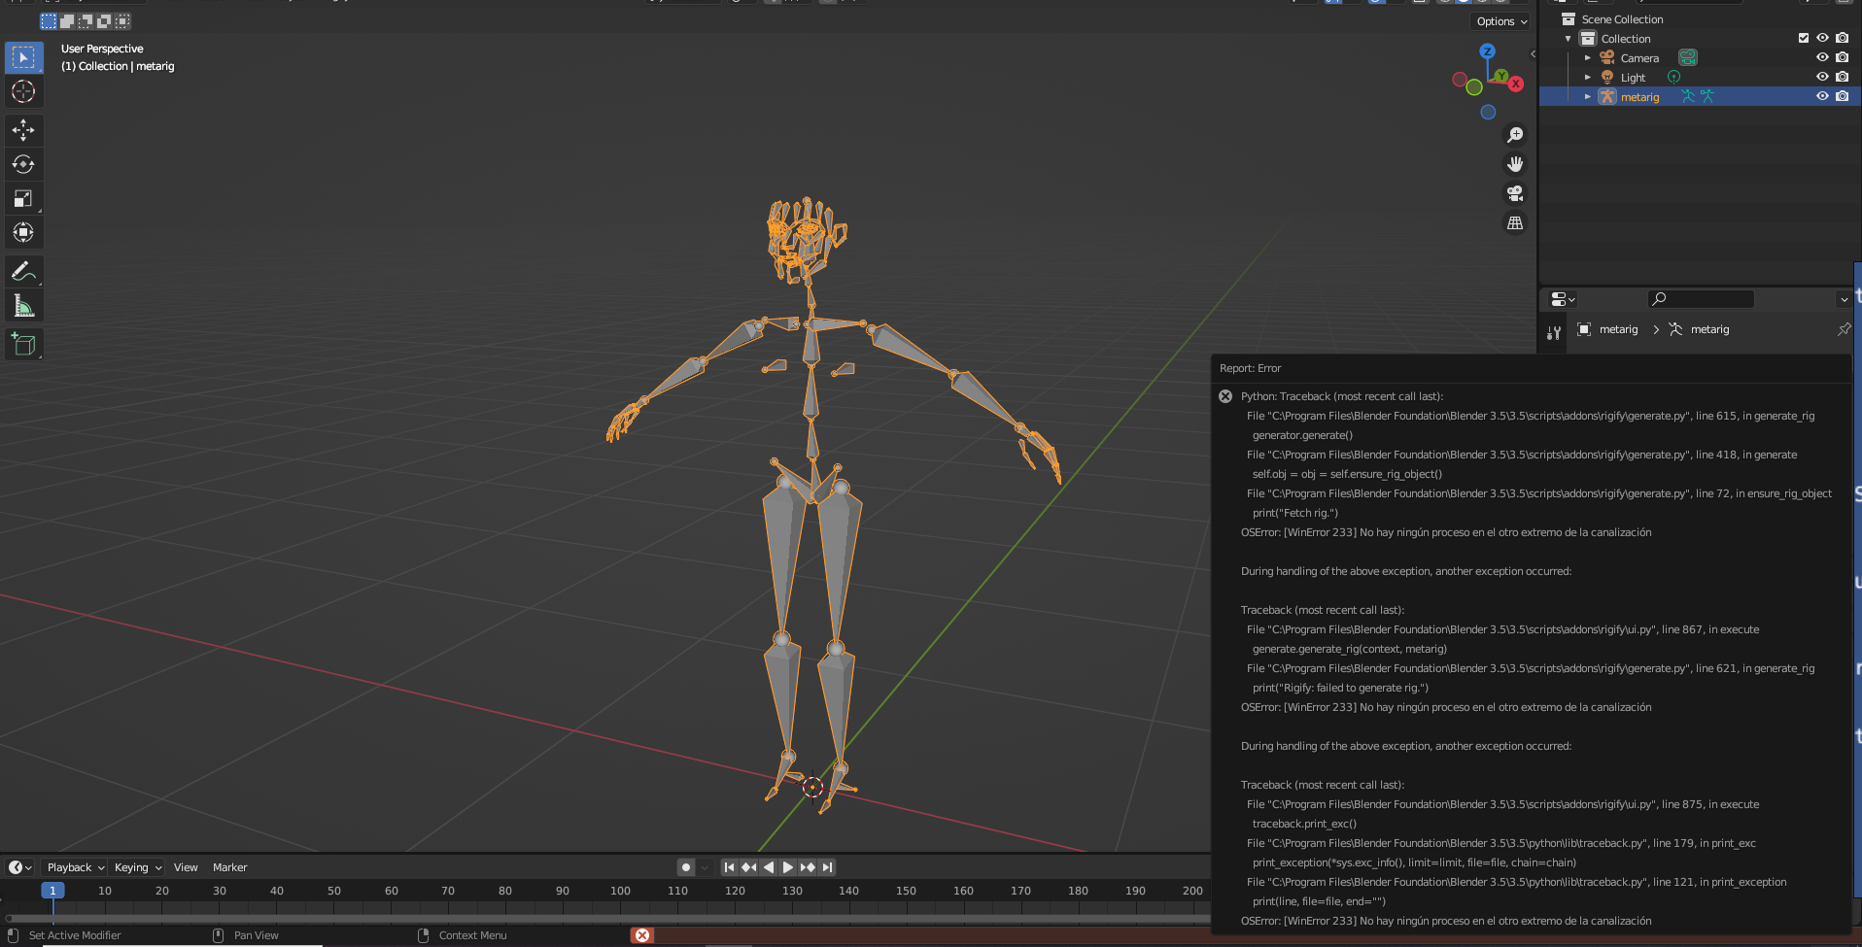
Task: Open the Options dropdown in viewport
Action: tap(1501, 21)
